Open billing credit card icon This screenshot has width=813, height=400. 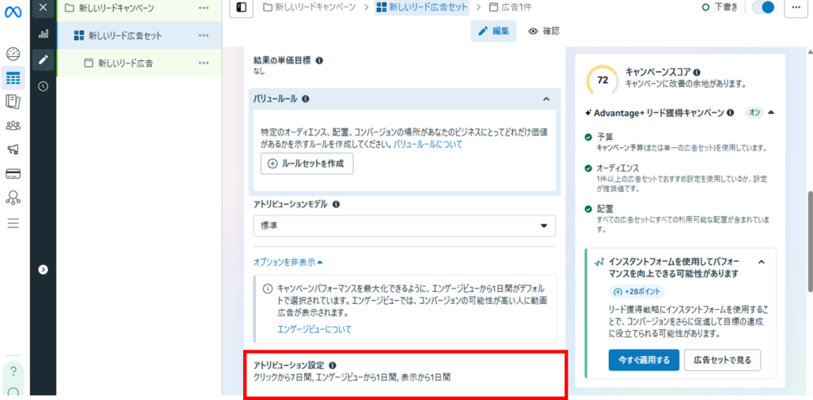coord(13,173)
